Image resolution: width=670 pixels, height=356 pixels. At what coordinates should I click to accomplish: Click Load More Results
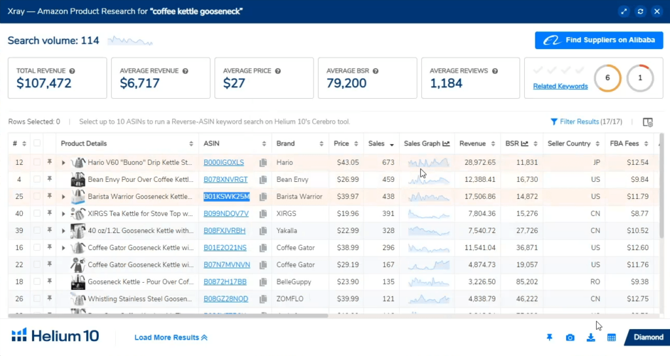171,338
